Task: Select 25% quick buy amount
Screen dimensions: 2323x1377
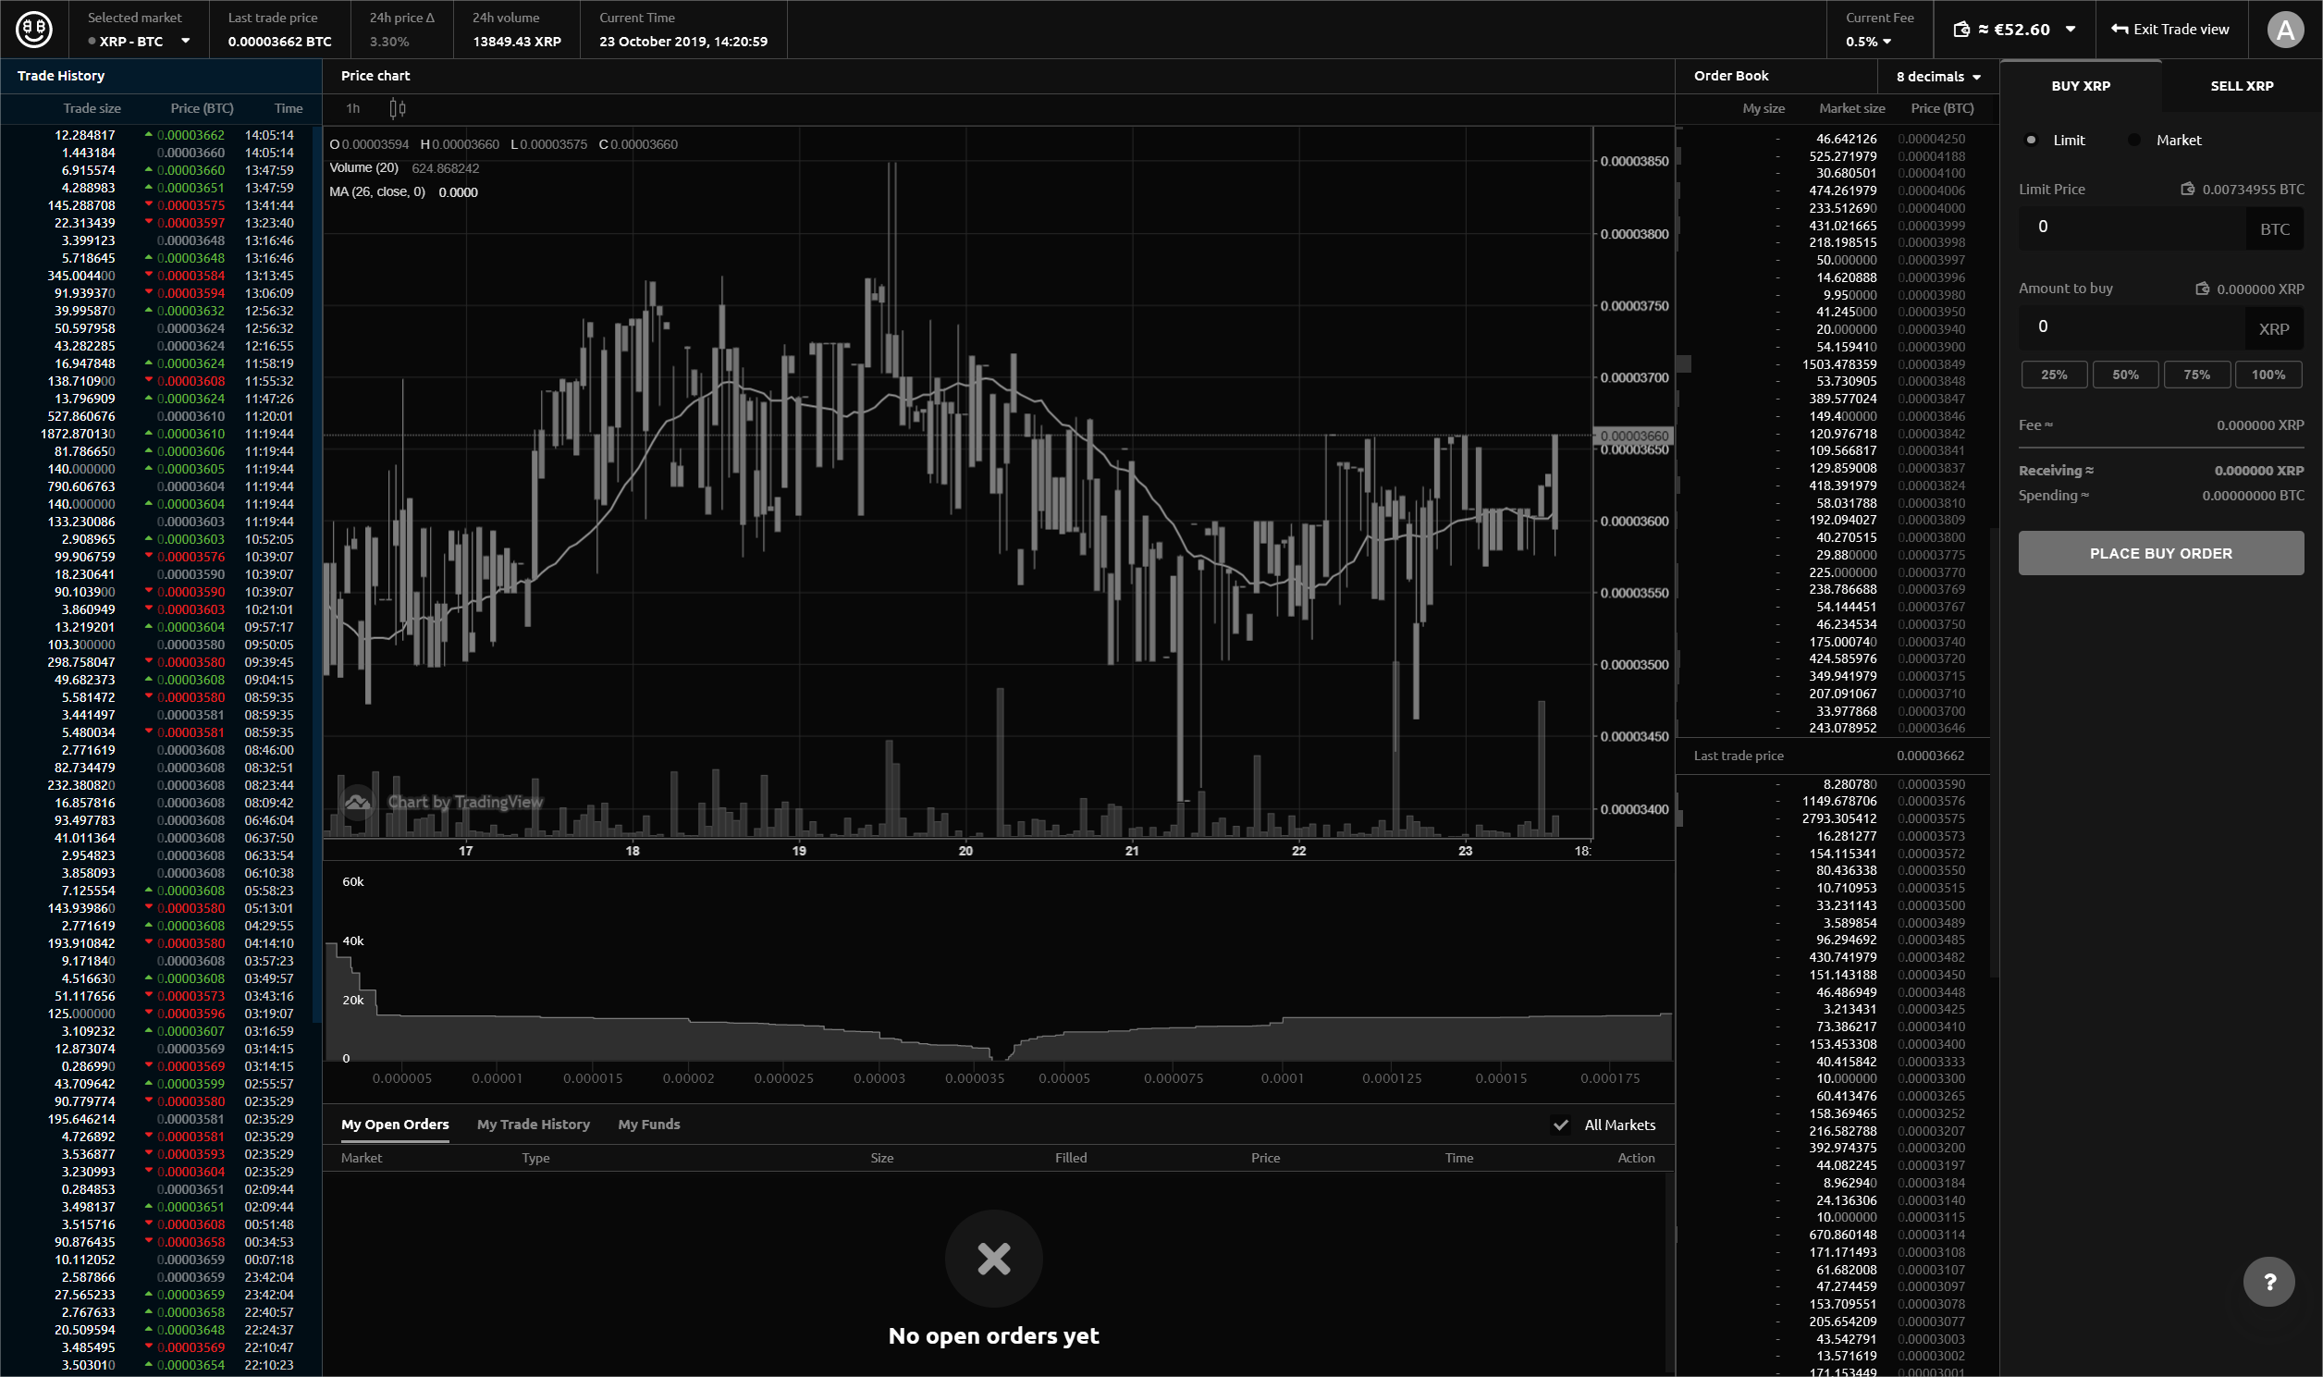Action: pos(2054,374)
